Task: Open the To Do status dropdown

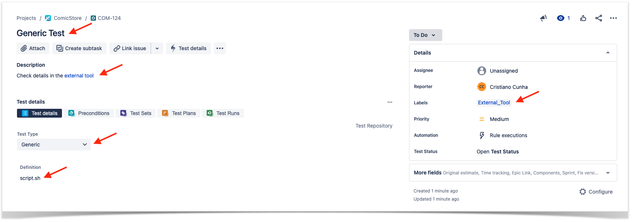Action: tap(426, 35)
